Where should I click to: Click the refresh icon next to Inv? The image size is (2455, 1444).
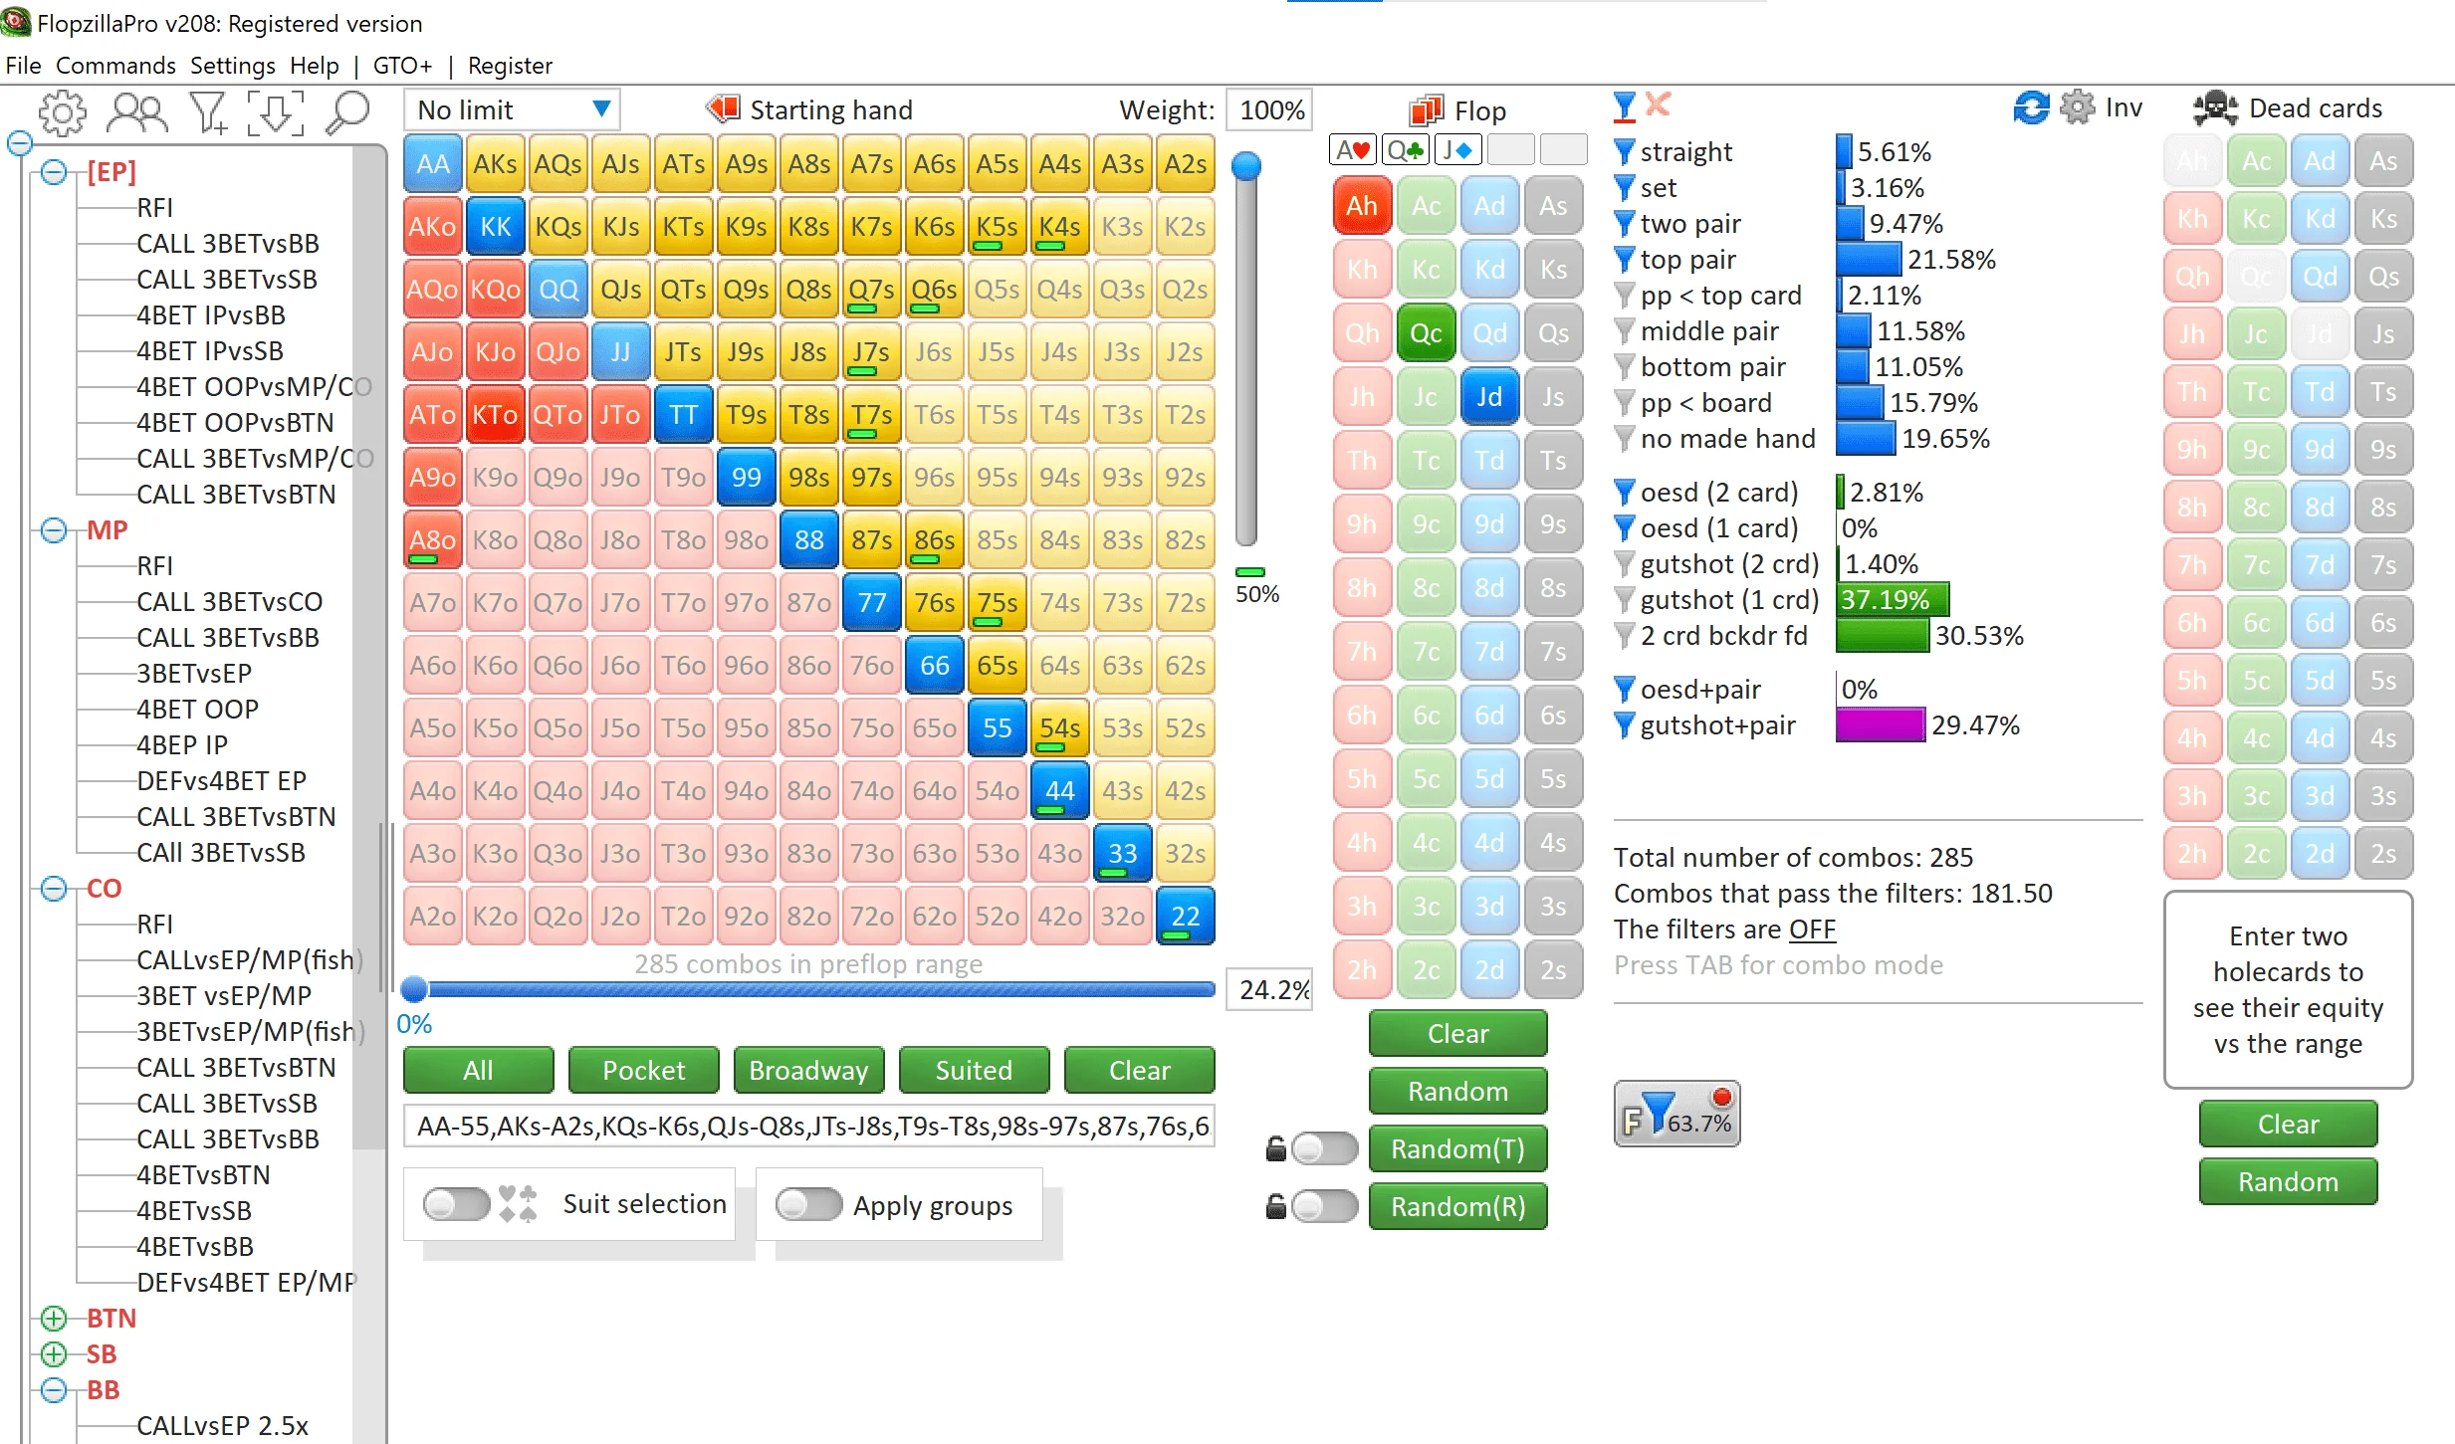[2029, 107]
